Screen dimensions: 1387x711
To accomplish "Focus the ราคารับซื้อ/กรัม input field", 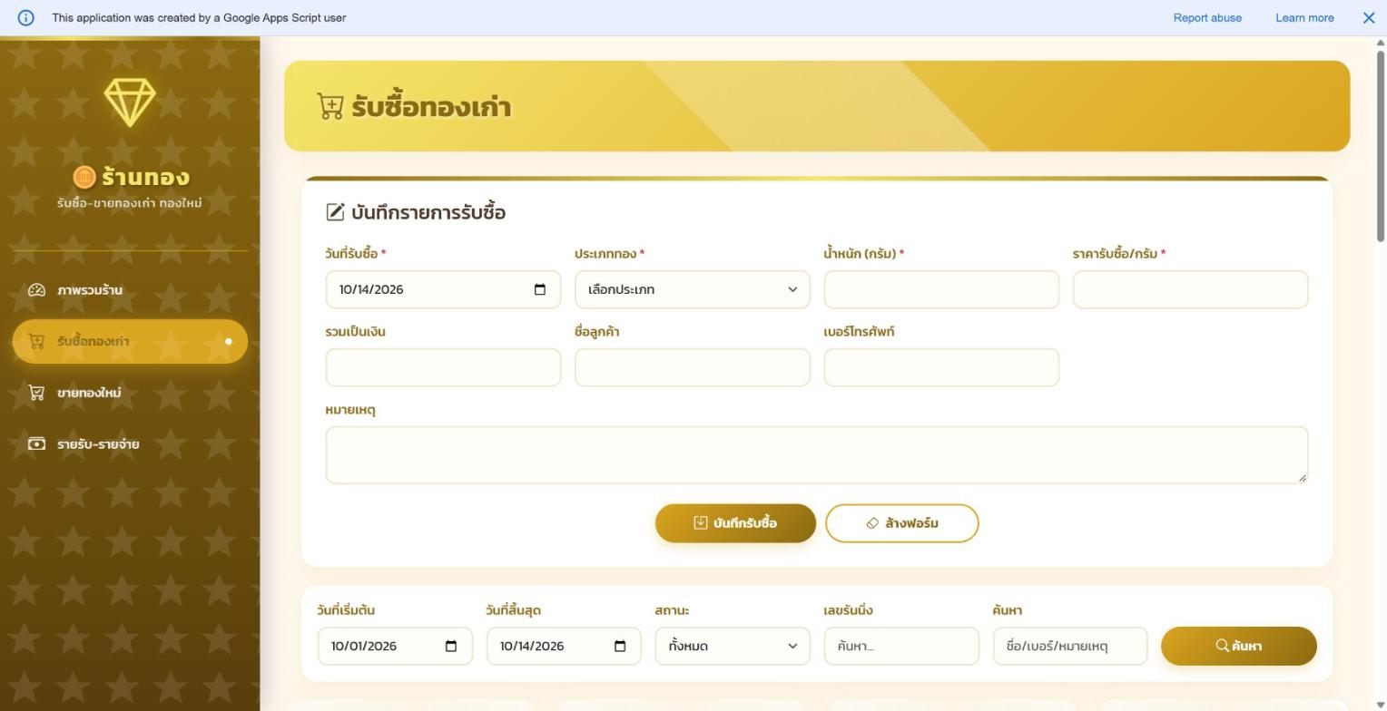I will (x=1190, y=289).
